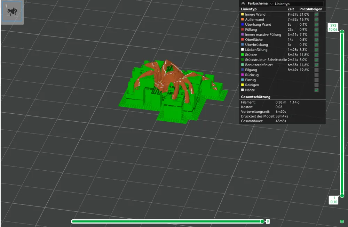Open the Linientyp color scheme dropdown
This screenshot has height=227, width=348.
296,3
